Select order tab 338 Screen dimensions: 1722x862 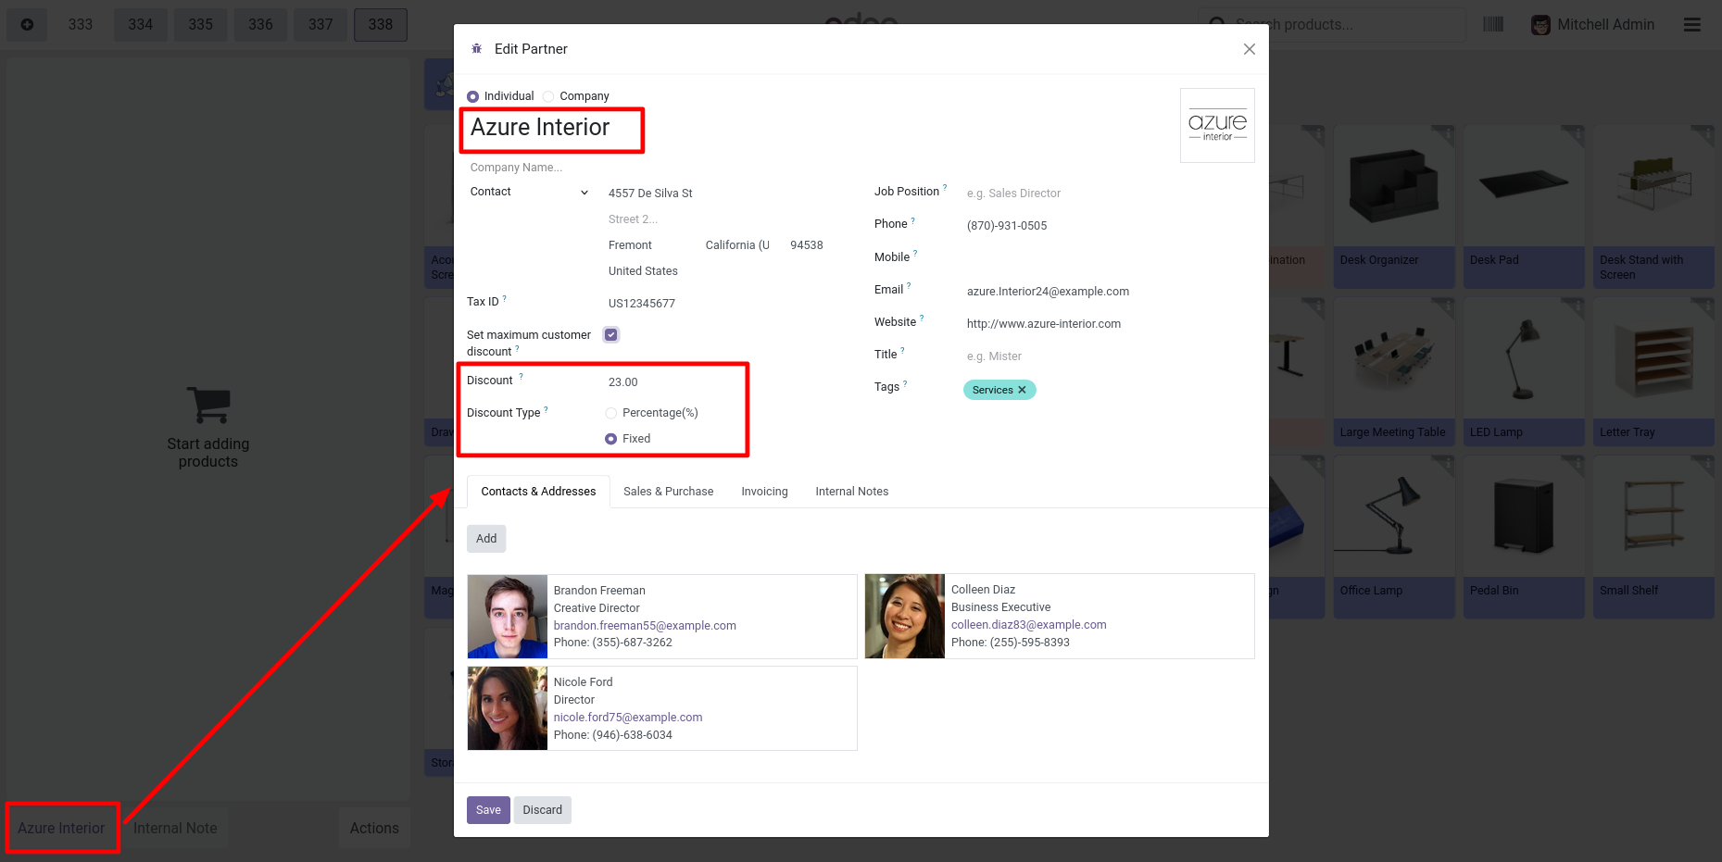pos(381,24)
